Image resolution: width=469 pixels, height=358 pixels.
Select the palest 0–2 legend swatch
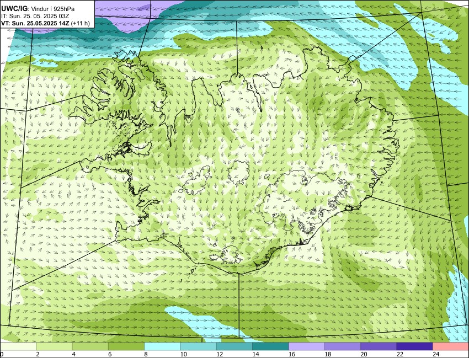coord(18,346)
